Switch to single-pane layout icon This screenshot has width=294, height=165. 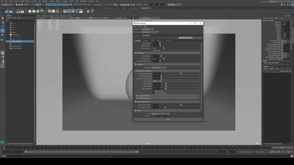pos(2,53)
